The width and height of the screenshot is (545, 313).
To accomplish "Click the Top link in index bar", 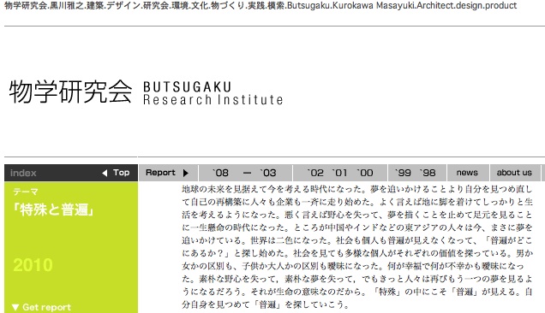I will [122, 173].
